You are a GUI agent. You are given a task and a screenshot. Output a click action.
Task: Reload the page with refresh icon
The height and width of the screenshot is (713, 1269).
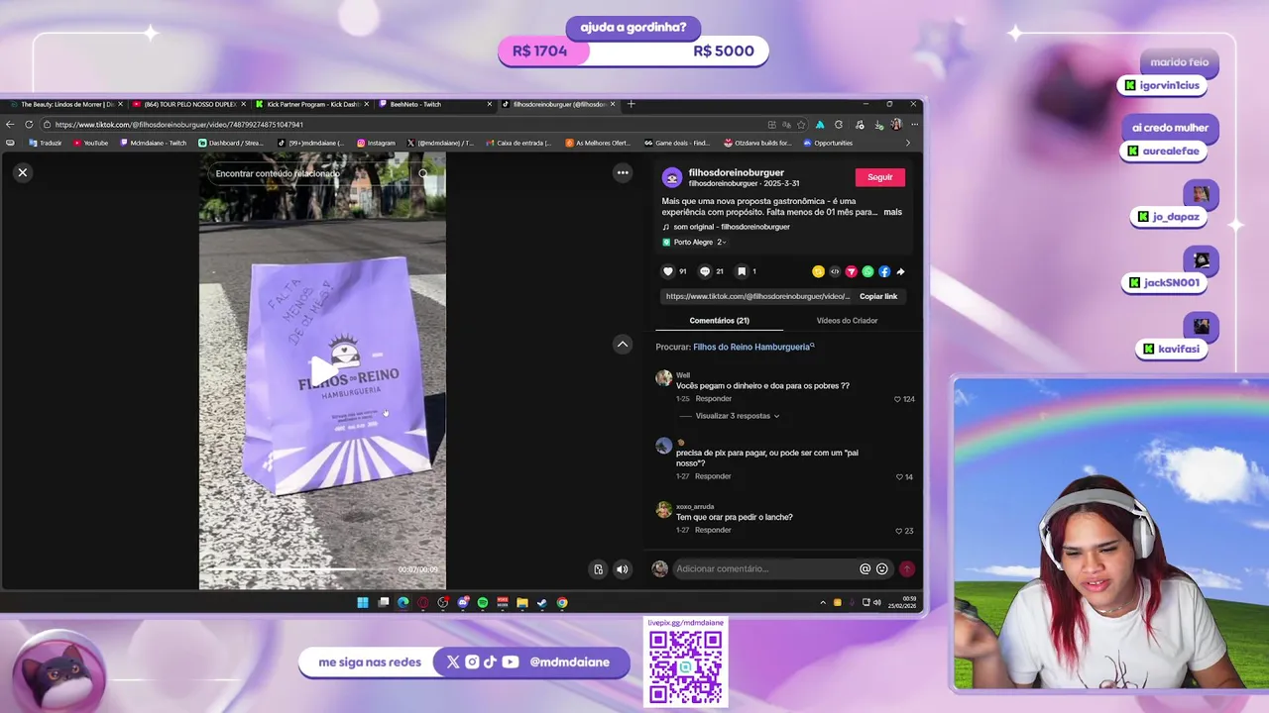29,125
